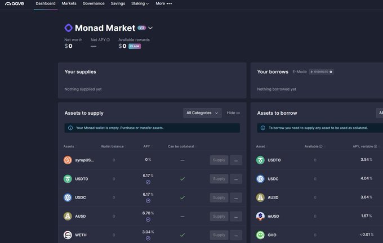Click the V3 version badge
The image size is (383, 243).
[142, 28]
